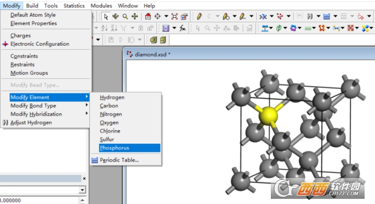Open the Tools menu
375x204 pixels.
(51, 6)
